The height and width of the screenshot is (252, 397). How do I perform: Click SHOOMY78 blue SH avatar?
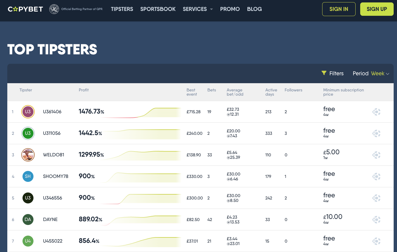tap(28, 176)
